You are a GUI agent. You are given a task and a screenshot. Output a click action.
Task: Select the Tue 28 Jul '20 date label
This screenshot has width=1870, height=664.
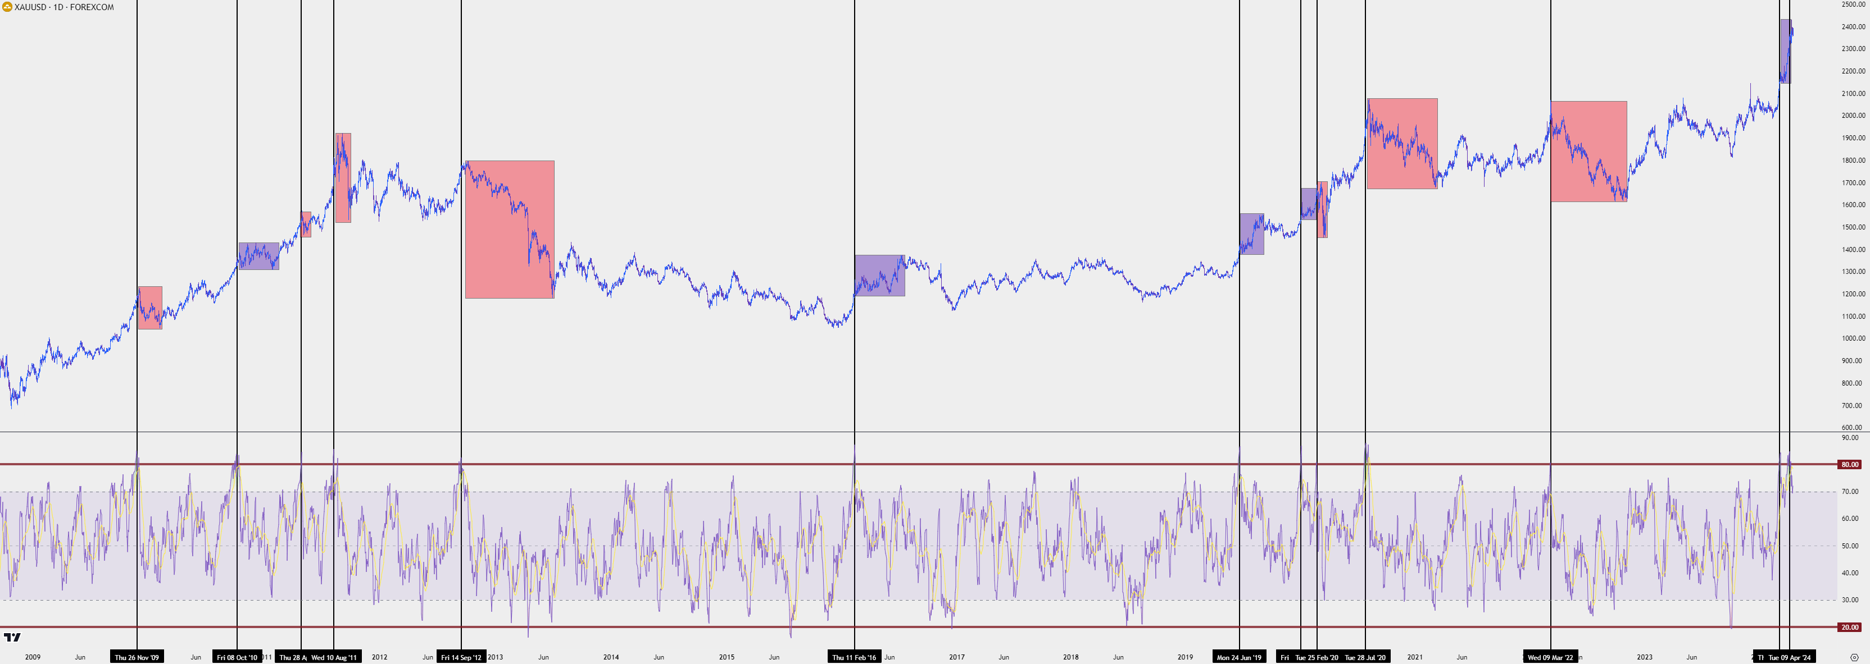pyautogui.click(x=1365, y=657)
